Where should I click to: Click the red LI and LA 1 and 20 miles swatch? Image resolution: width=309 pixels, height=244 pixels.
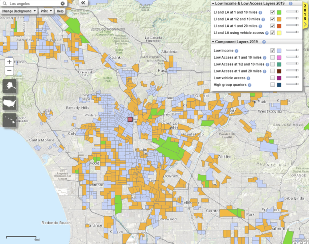pyautogui.click(x=279, y=26)
